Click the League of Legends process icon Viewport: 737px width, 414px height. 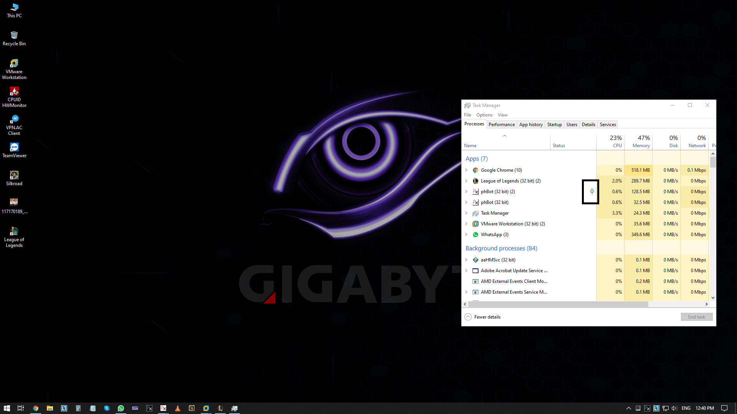coord(475,181)
